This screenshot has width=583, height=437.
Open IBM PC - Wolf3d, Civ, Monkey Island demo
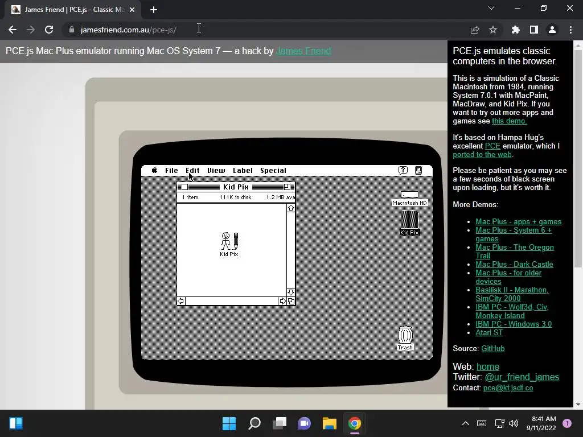pyautogui.click(x=512, y=311)
